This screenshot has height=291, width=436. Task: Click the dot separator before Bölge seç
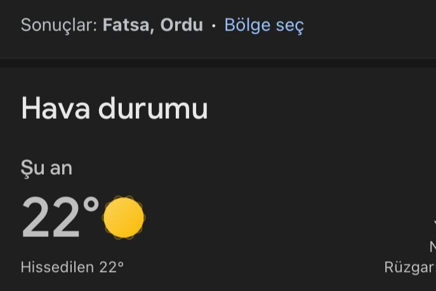pos(213,26)
